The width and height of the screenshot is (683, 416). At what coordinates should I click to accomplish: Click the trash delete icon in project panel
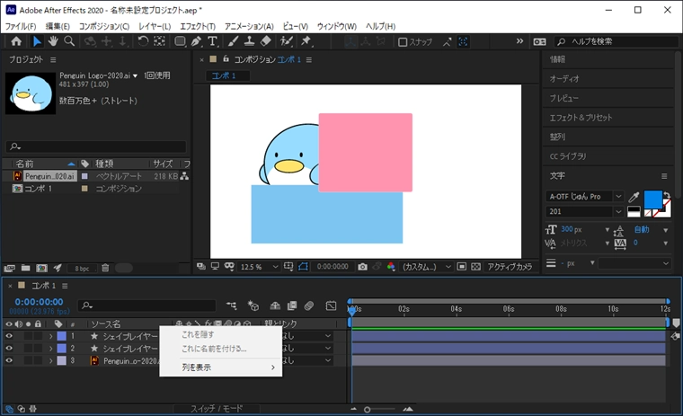tap(105, 268)
